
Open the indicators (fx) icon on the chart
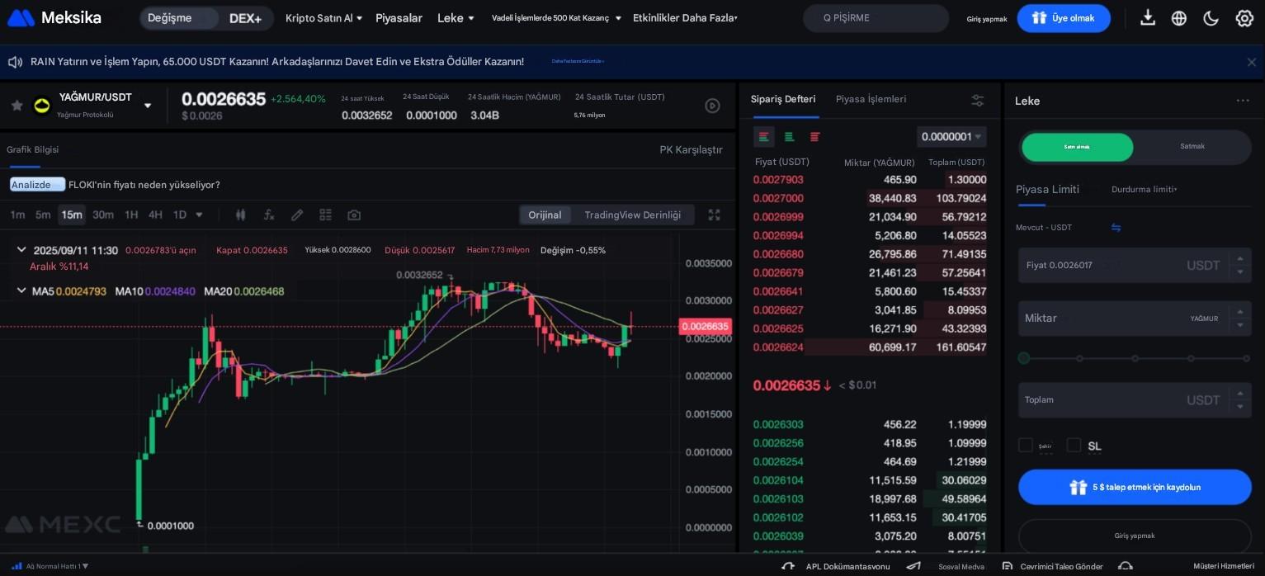coord(269,215)
